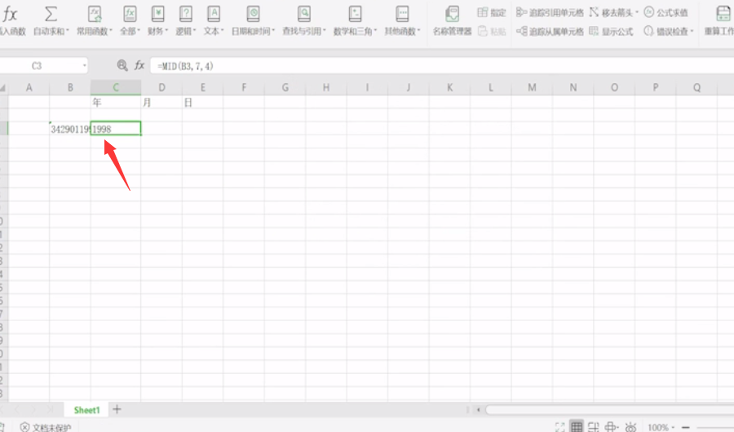Select column Q header

[x=696, y=87]
